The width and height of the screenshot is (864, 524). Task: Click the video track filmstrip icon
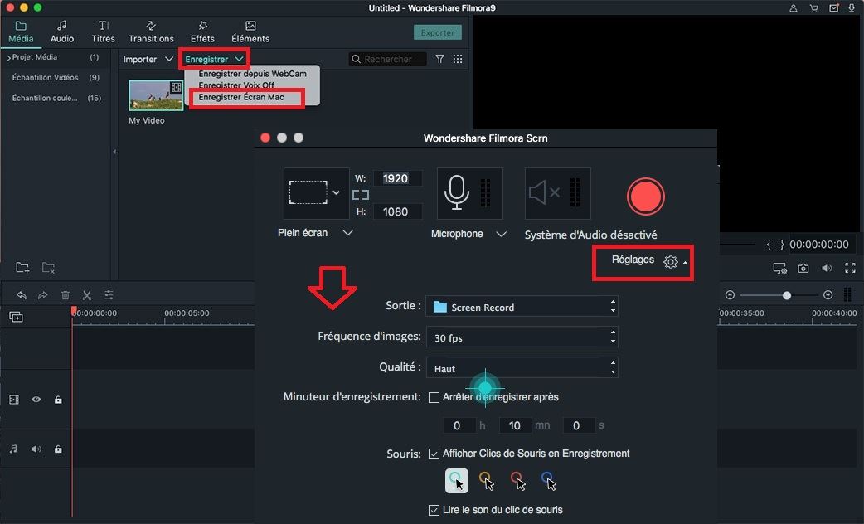[x=14, y=400]
